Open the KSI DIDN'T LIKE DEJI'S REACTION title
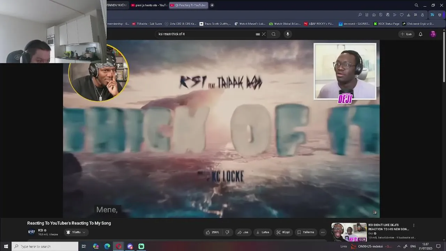The image size is (446, 251). click(x=389, y=227)
